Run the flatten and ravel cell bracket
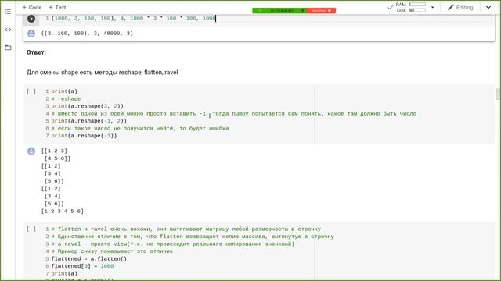501x281 pixels. (31, 229)
